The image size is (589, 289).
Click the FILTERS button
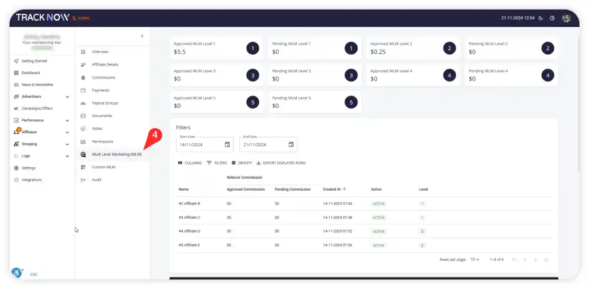(217, 163)
